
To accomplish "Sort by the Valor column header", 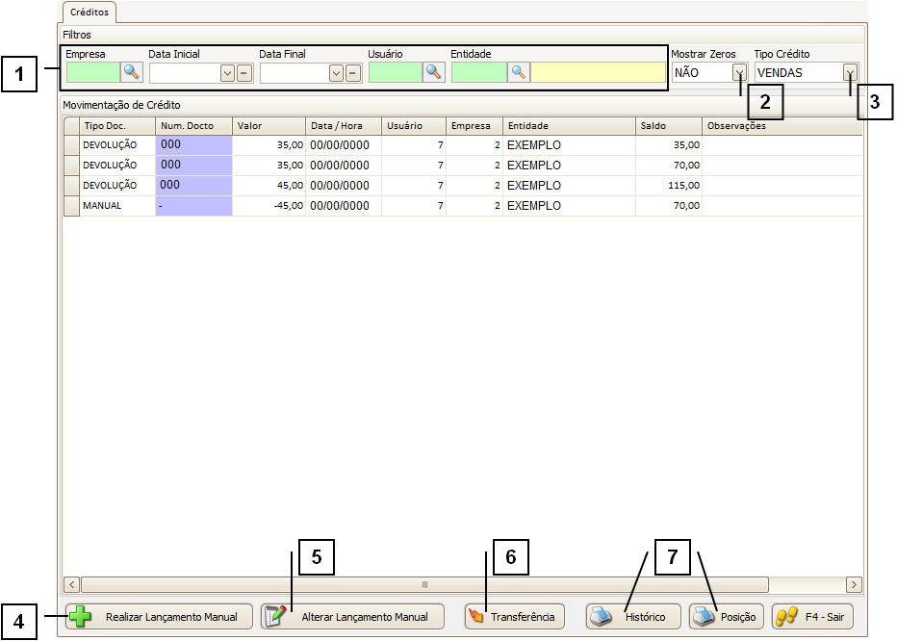I will click(269, 126).
